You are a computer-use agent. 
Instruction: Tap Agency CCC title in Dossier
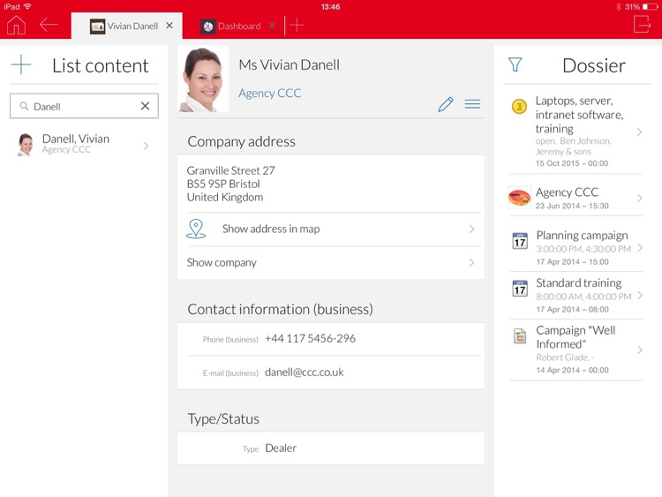click(567, 192)
